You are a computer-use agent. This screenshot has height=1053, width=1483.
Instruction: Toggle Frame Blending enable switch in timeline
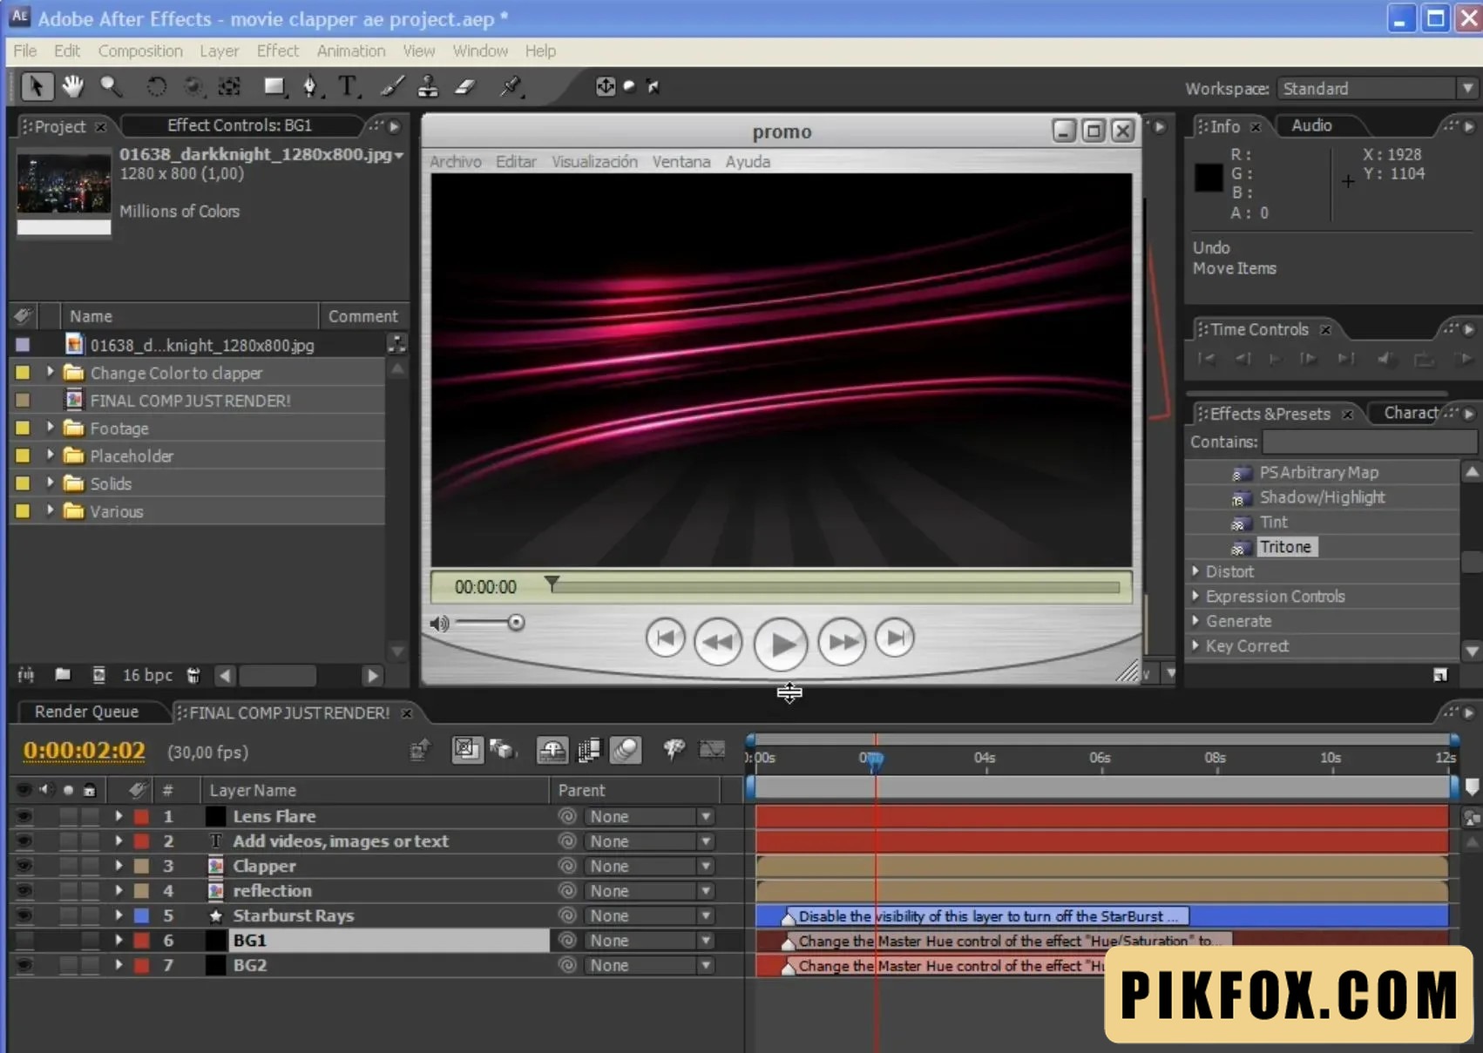coord(589,750)
